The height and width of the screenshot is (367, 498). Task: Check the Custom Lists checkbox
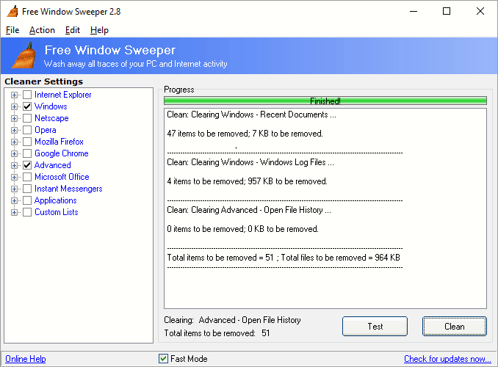point(27,212)
